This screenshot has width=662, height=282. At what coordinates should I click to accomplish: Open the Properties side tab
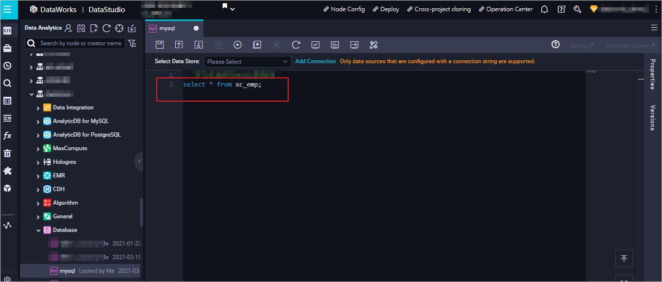click(x=653, y=74)
